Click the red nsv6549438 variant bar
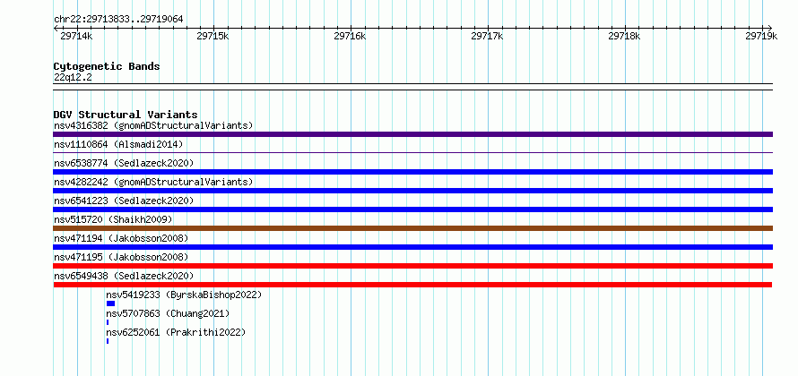The height and width of the screenshot is (376, 798). [x=412, y=285]
